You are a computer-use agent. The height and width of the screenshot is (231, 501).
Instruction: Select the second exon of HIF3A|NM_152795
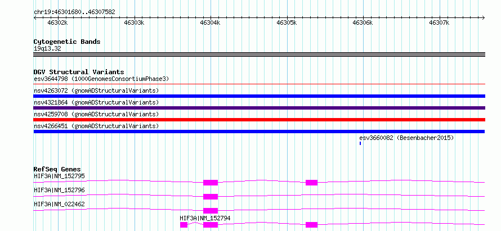311,183
